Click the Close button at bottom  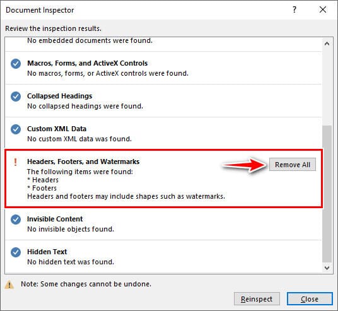pyautogui.click(x=310, y=299)
